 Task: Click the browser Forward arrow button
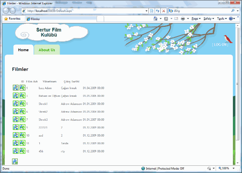click(x=12, y=11)
